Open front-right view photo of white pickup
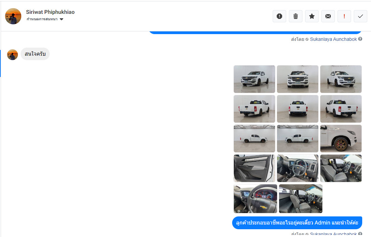This screenshot has height=237, width=371. pyautogui.click(x=341, y=79)
